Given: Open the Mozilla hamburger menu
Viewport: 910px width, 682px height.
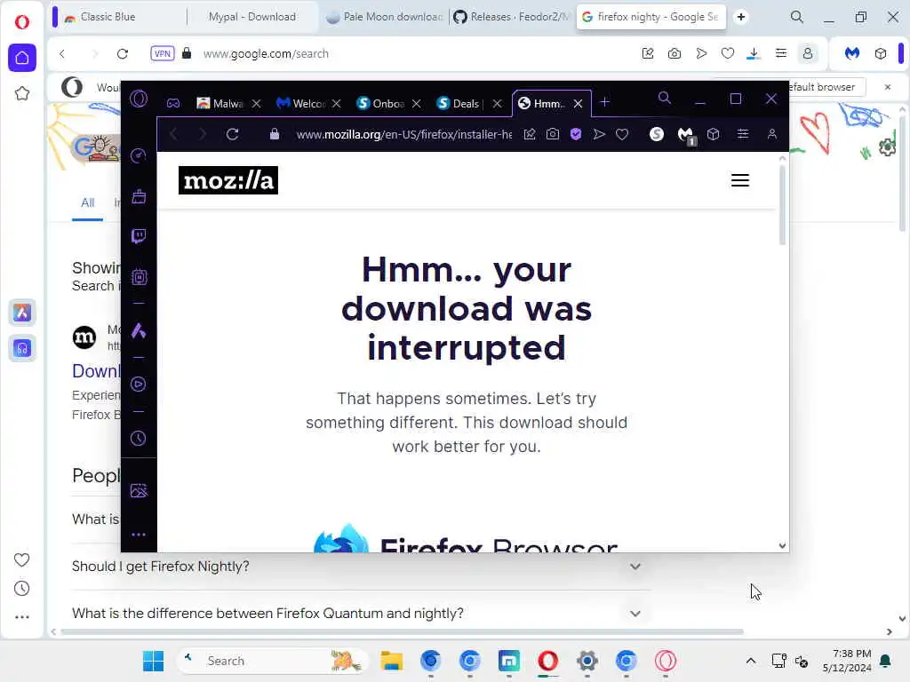Looking at the screenshot, I should coord(740,180).
